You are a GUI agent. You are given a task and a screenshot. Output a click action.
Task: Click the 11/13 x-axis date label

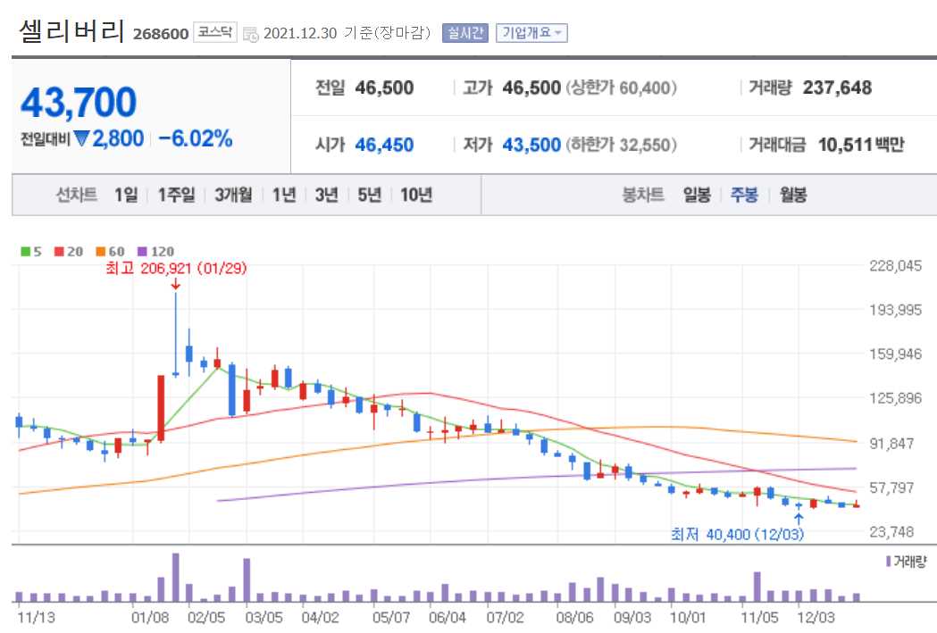pyautogui.click(x=36, y=617)
